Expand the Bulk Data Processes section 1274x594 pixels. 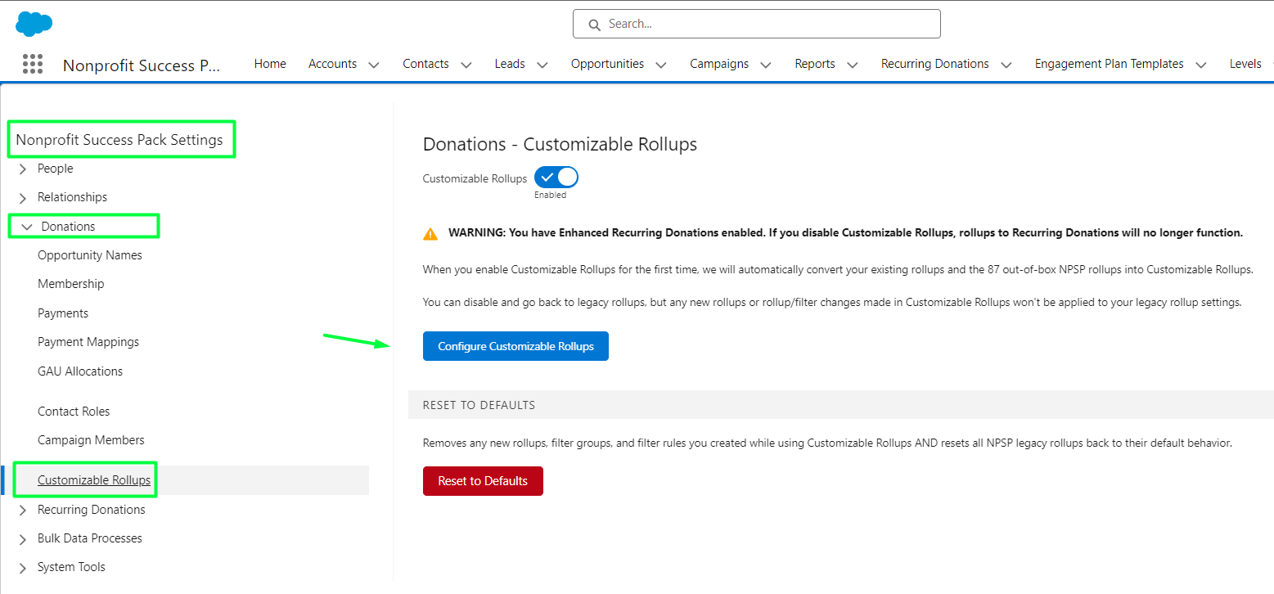23,539
